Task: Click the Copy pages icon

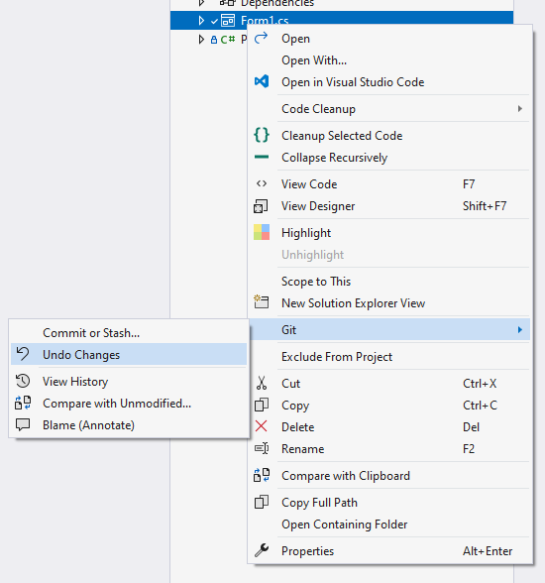Action: coord(262,405)
